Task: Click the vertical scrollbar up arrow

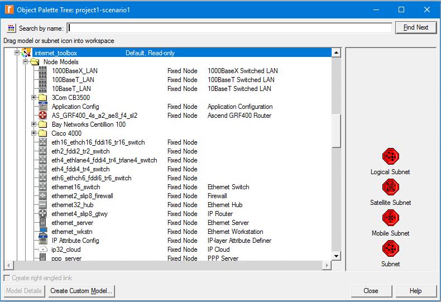Action: click(336, 52)
